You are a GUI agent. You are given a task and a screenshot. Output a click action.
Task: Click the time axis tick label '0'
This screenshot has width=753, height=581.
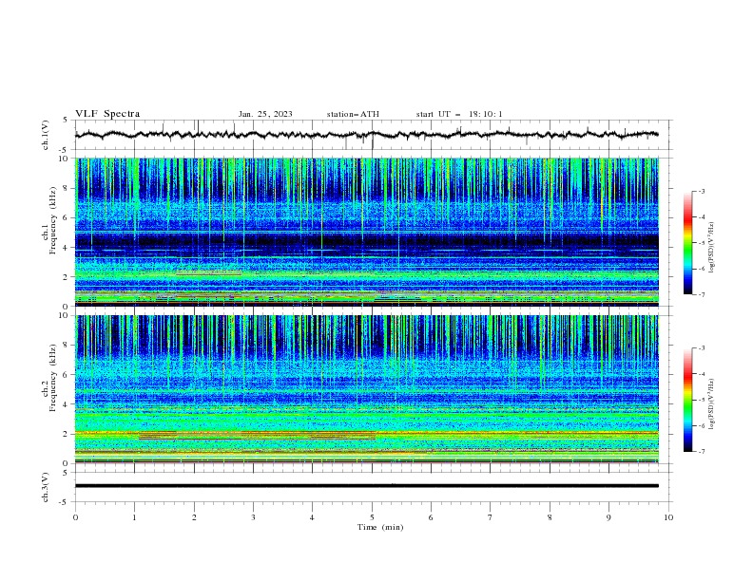click(75, 517)
